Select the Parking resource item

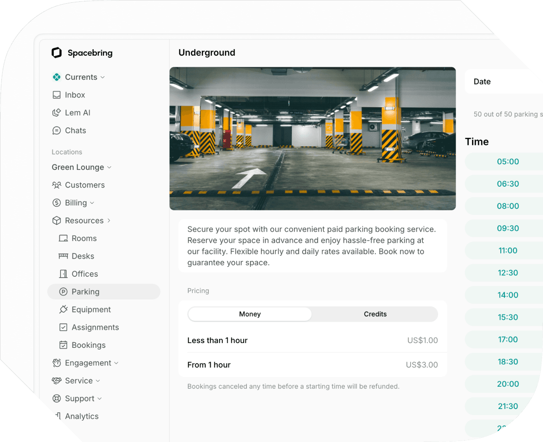coord(103,292)
